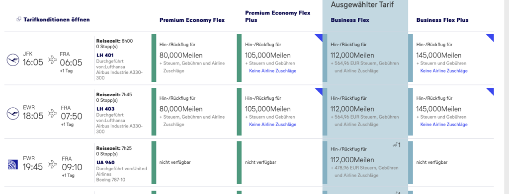This screenshot has width=509, height=194.
Task: Click airplane icon on EWR 18:05 row
Action: point(53,113)
